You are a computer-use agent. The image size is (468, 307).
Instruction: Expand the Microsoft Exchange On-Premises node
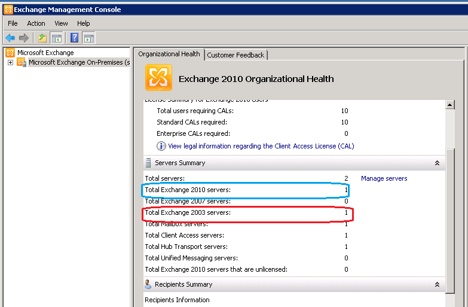click(10, 62)
